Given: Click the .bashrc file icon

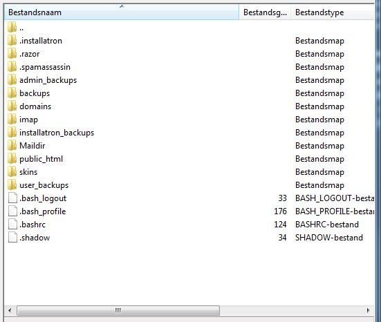Looking at the screenshot, I should [12, 224].
